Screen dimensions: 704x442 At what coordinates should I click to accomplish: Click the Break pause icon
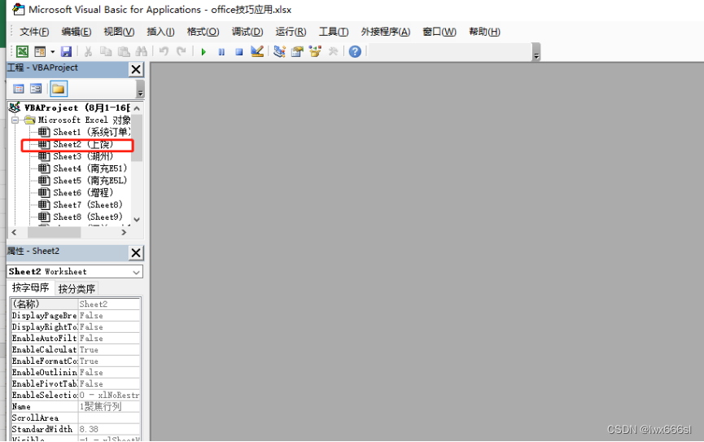221,52
